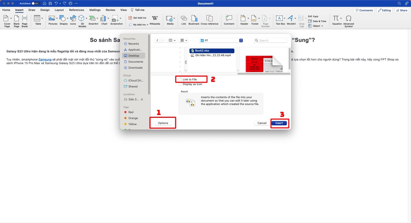
Task: Insert Pictures from ribbon
Action: pyautogui.click(x=53, y=20)
